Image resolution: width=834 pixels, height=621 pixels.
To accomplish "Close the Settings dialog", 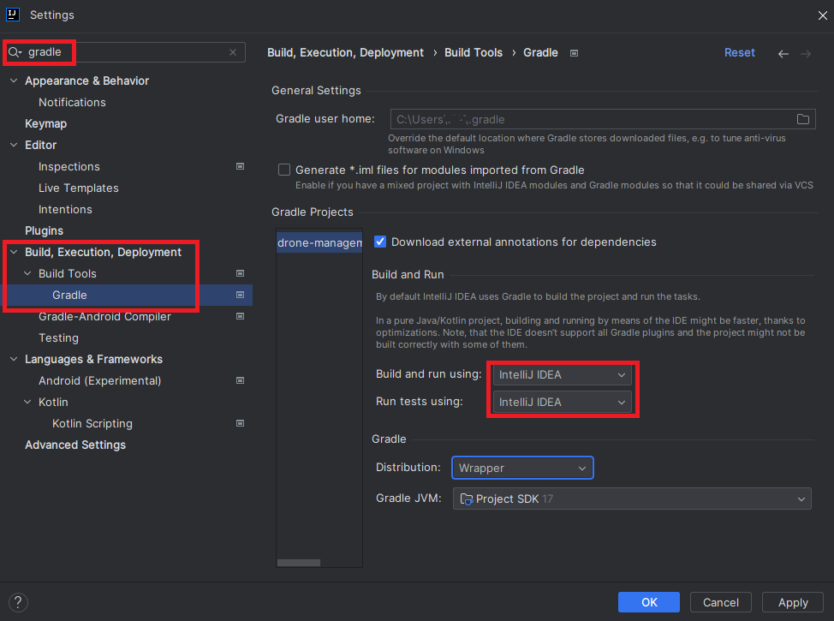I will (x=822, y=15).
